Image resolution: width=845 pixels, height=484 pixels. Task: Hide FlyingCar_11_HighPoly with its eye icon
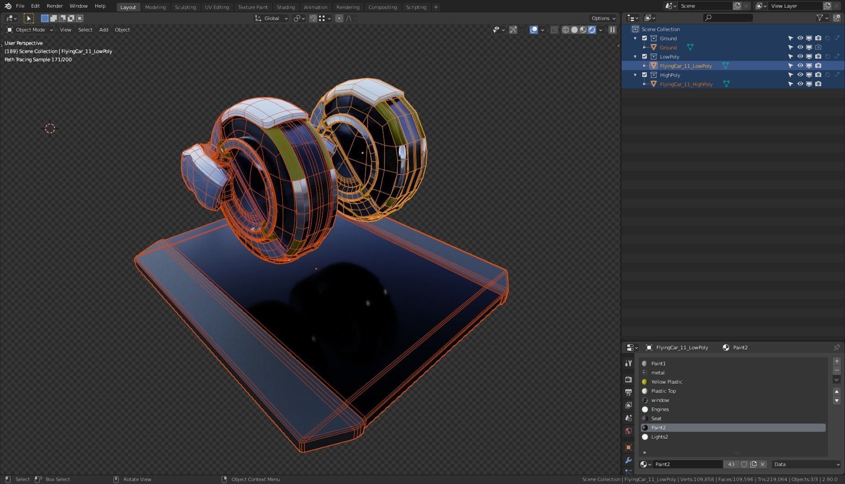coord(800,84)
